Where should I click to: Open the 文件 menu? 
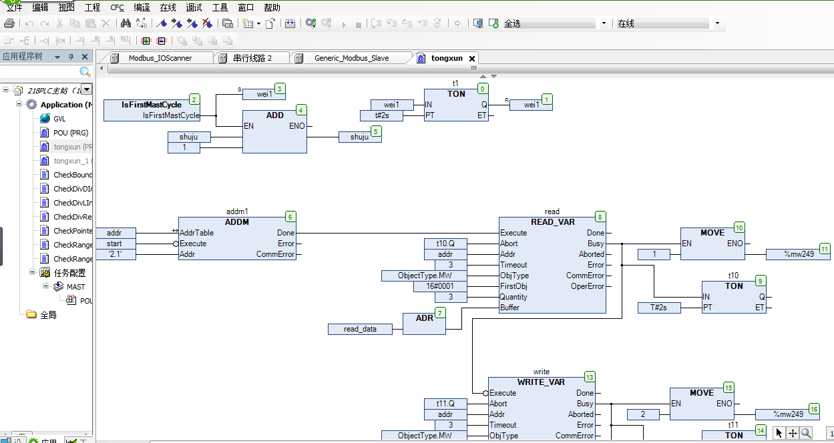[x=14, y=7]
